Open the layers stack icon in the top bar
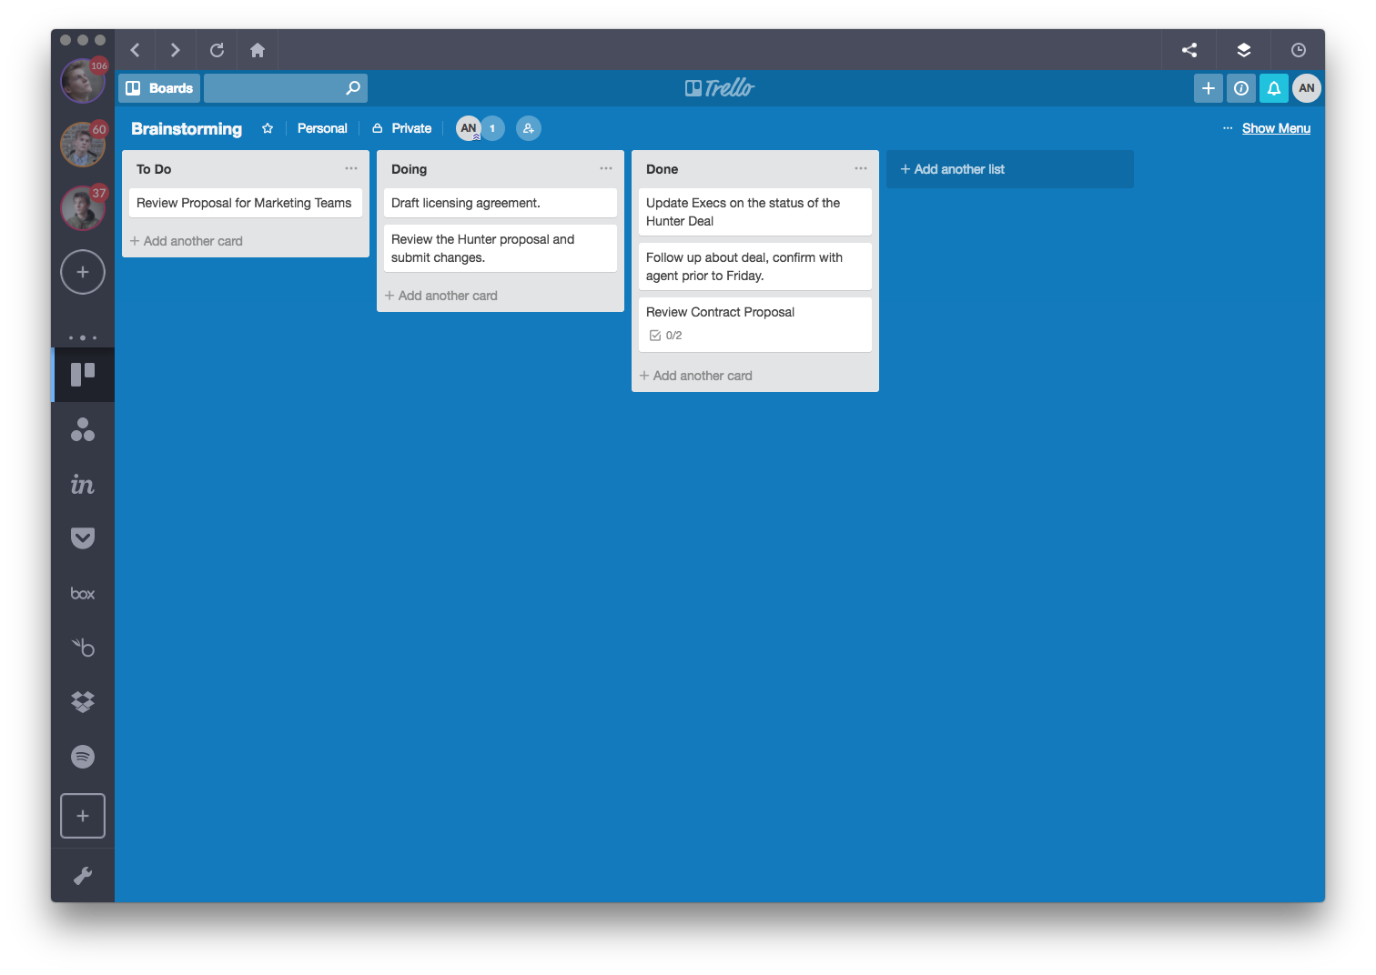The image size is (1376, 975). [1244, 50]
